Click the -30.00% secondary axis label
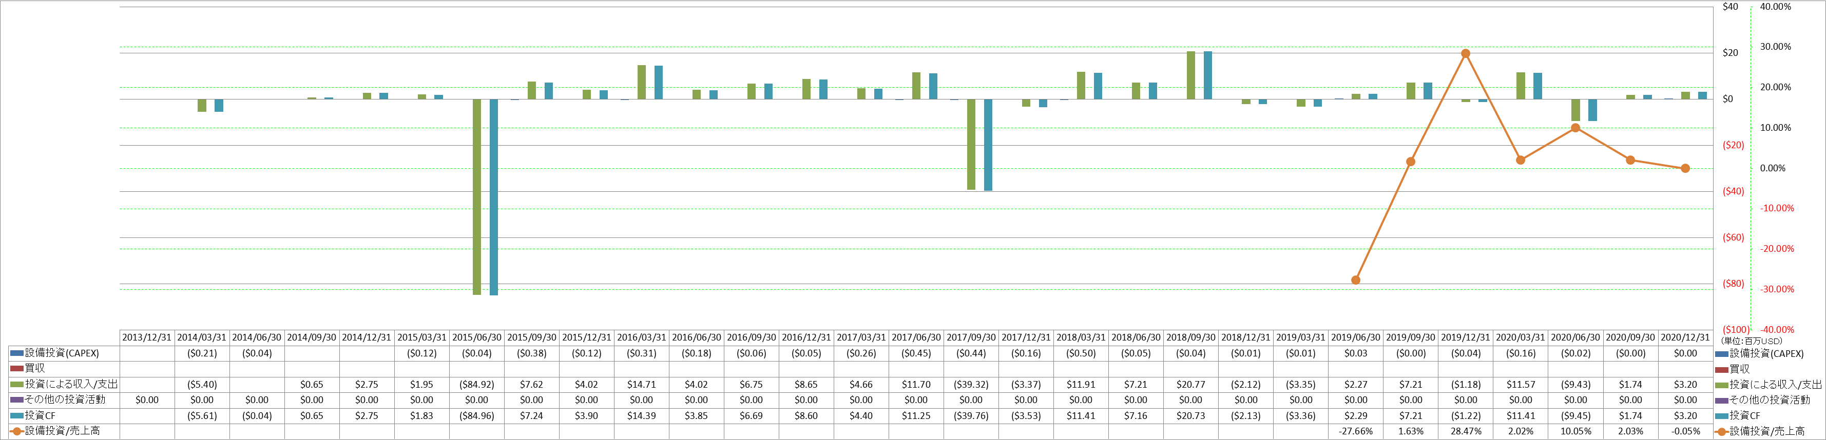This screenshot has width=1826, height=440. (1776, 290)
